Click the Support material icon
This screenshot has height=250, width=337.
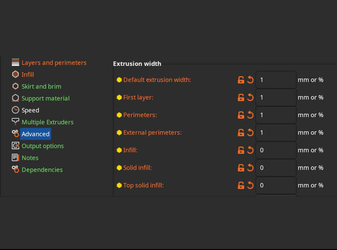[16, 98]
